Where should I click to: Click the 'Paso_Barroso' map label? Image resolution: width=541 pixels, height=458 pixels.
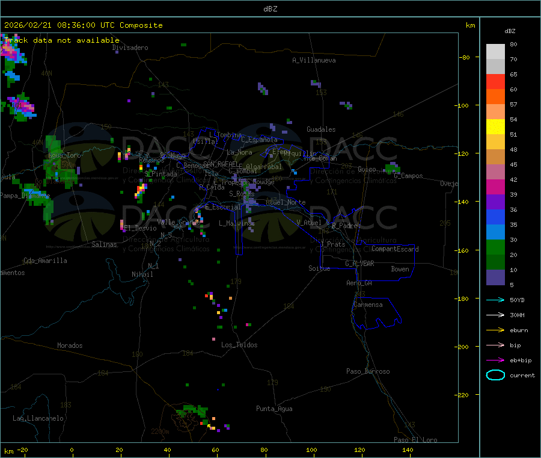point(368,371)
